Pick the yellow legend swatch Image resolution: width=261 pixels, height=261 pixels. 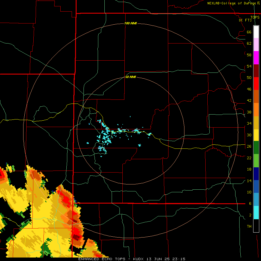point(256,135)
